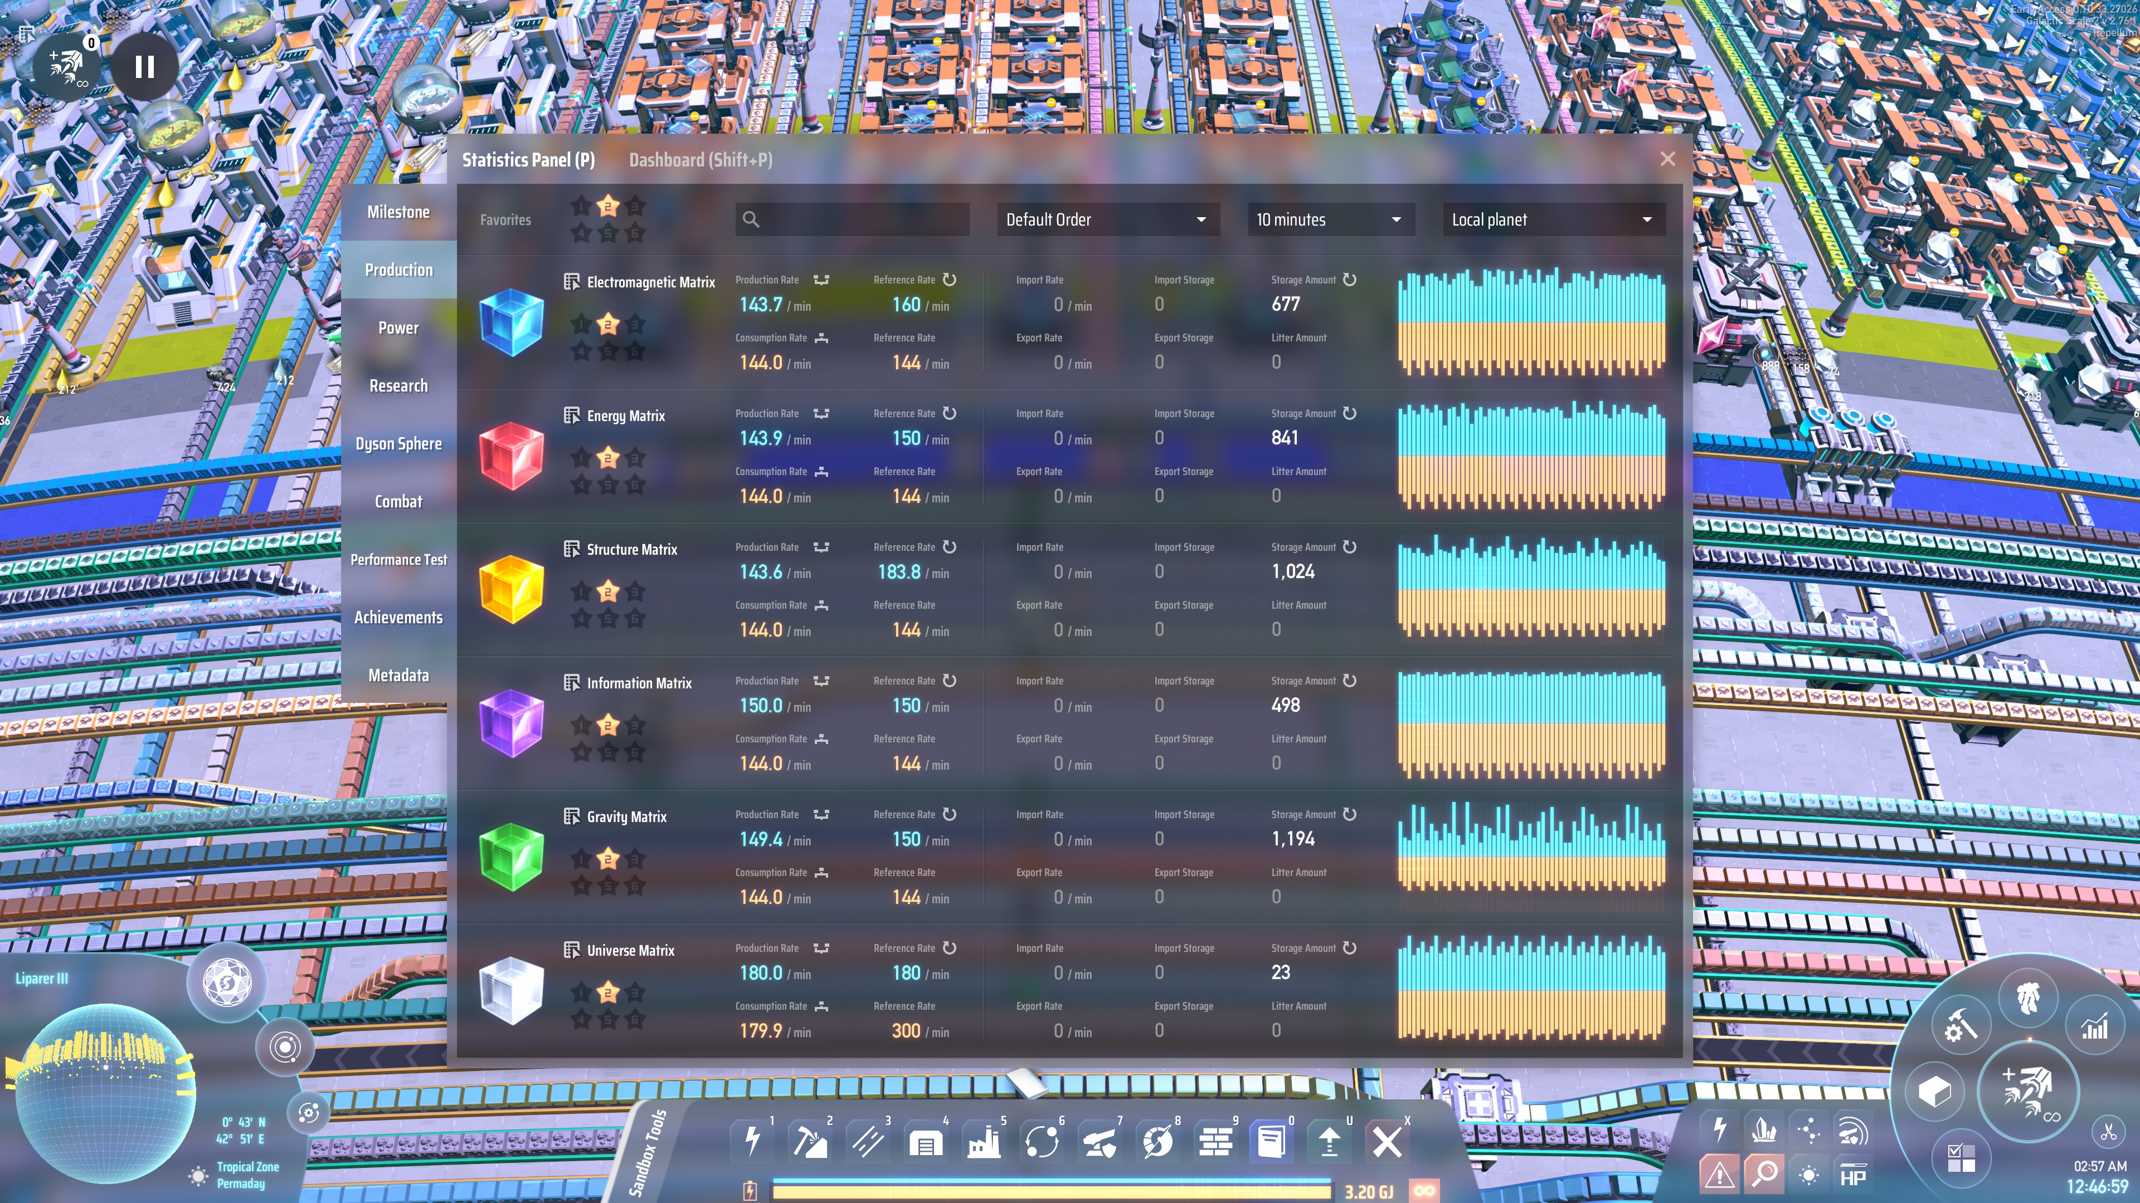Open the statistics chart icon

2094,1026
